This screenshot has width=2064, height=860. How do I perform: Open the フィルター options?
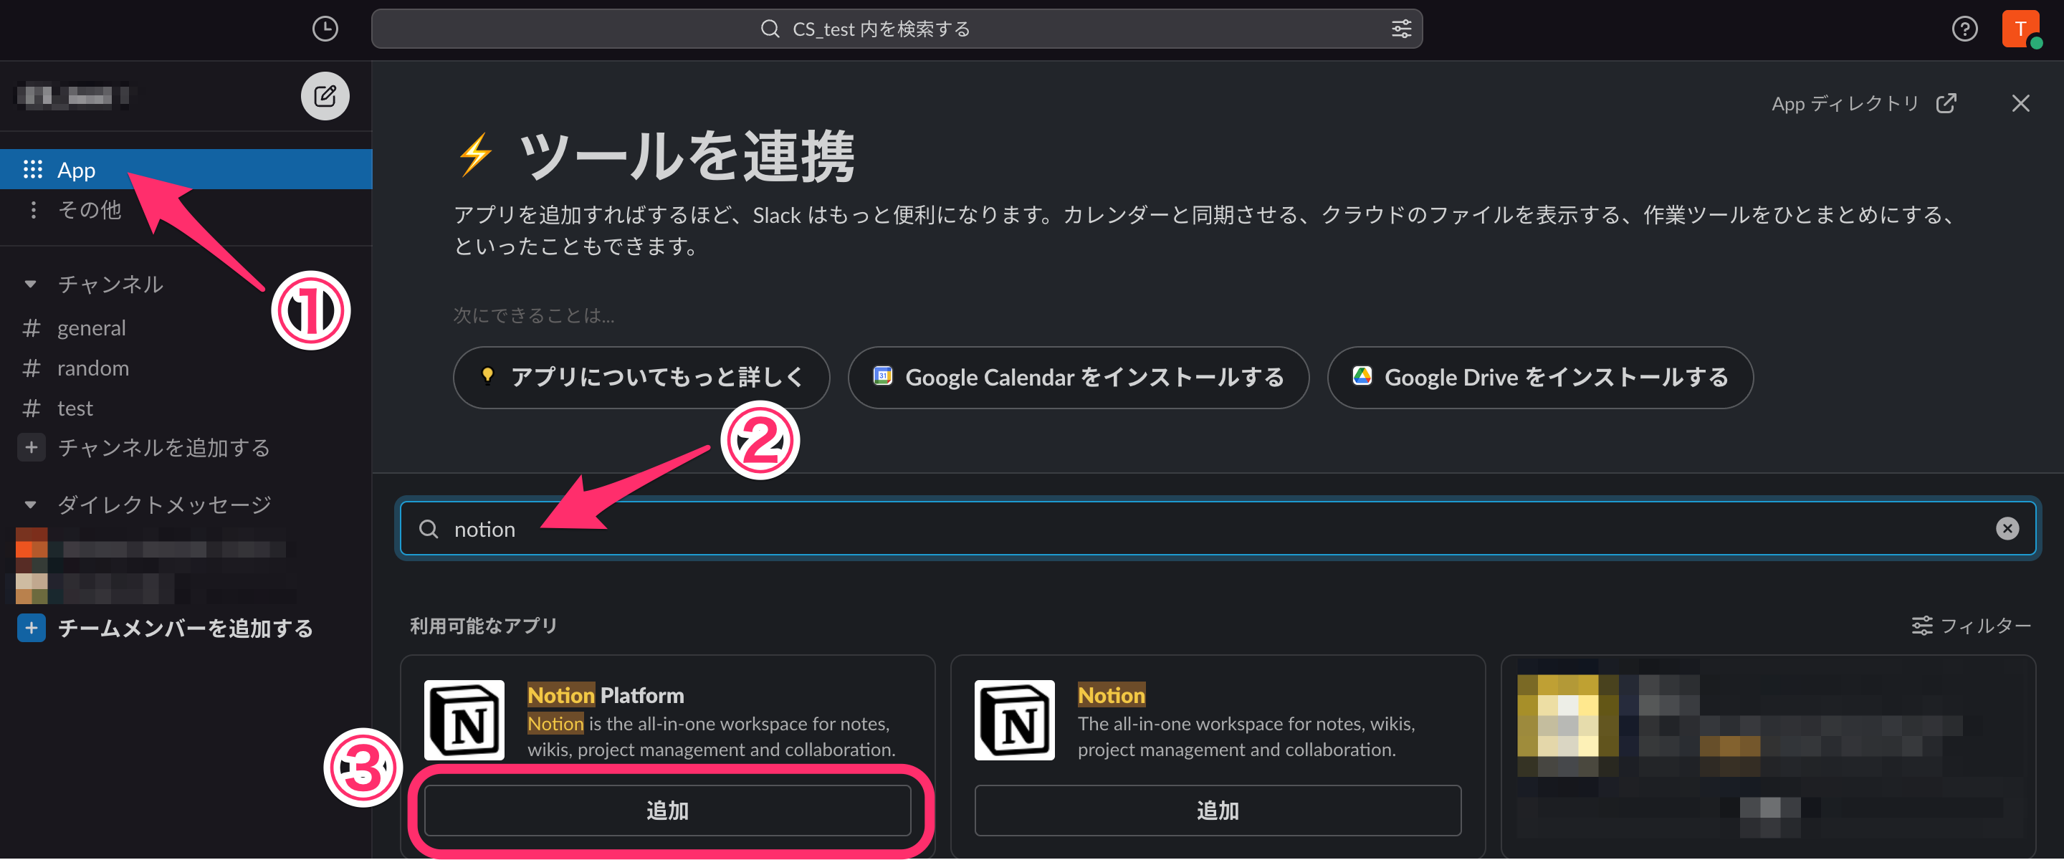pos(1971,625)
